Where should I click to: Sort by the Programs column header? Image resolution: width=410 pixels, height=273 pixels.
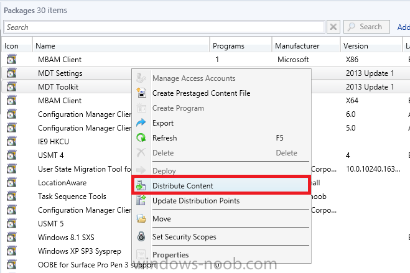241,46
